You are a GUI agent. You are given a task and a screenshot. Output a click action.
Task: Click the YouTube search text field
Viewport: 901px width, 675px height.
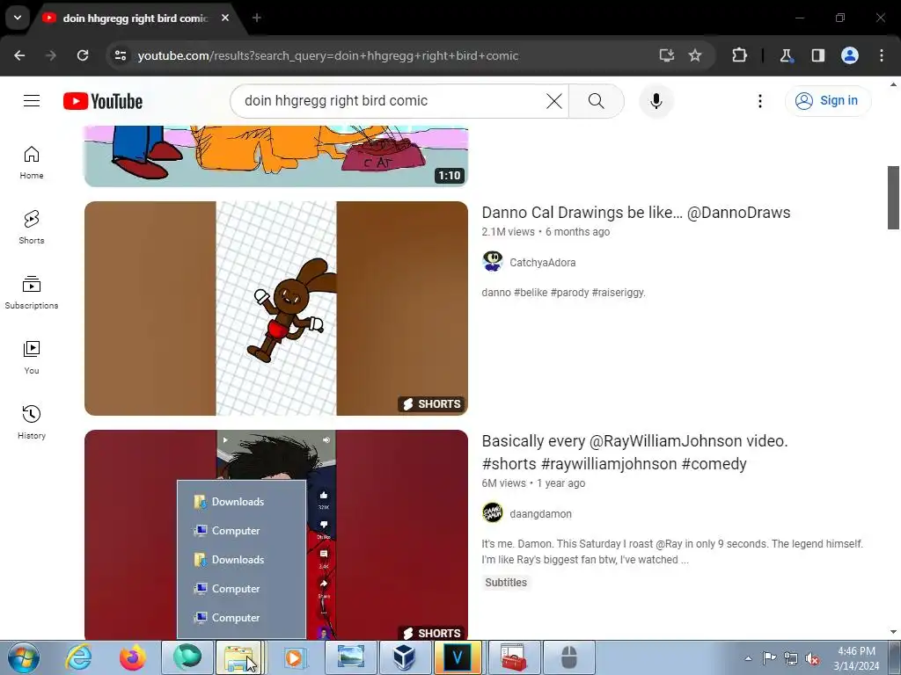[x=393, y=101]
